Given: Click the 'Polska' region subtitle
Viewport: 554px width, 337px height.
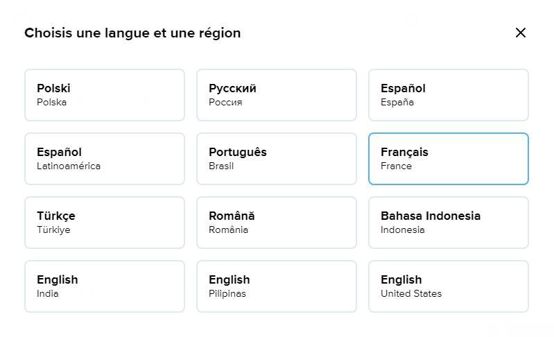Looking at the screenshot, I should coord(52,103).
